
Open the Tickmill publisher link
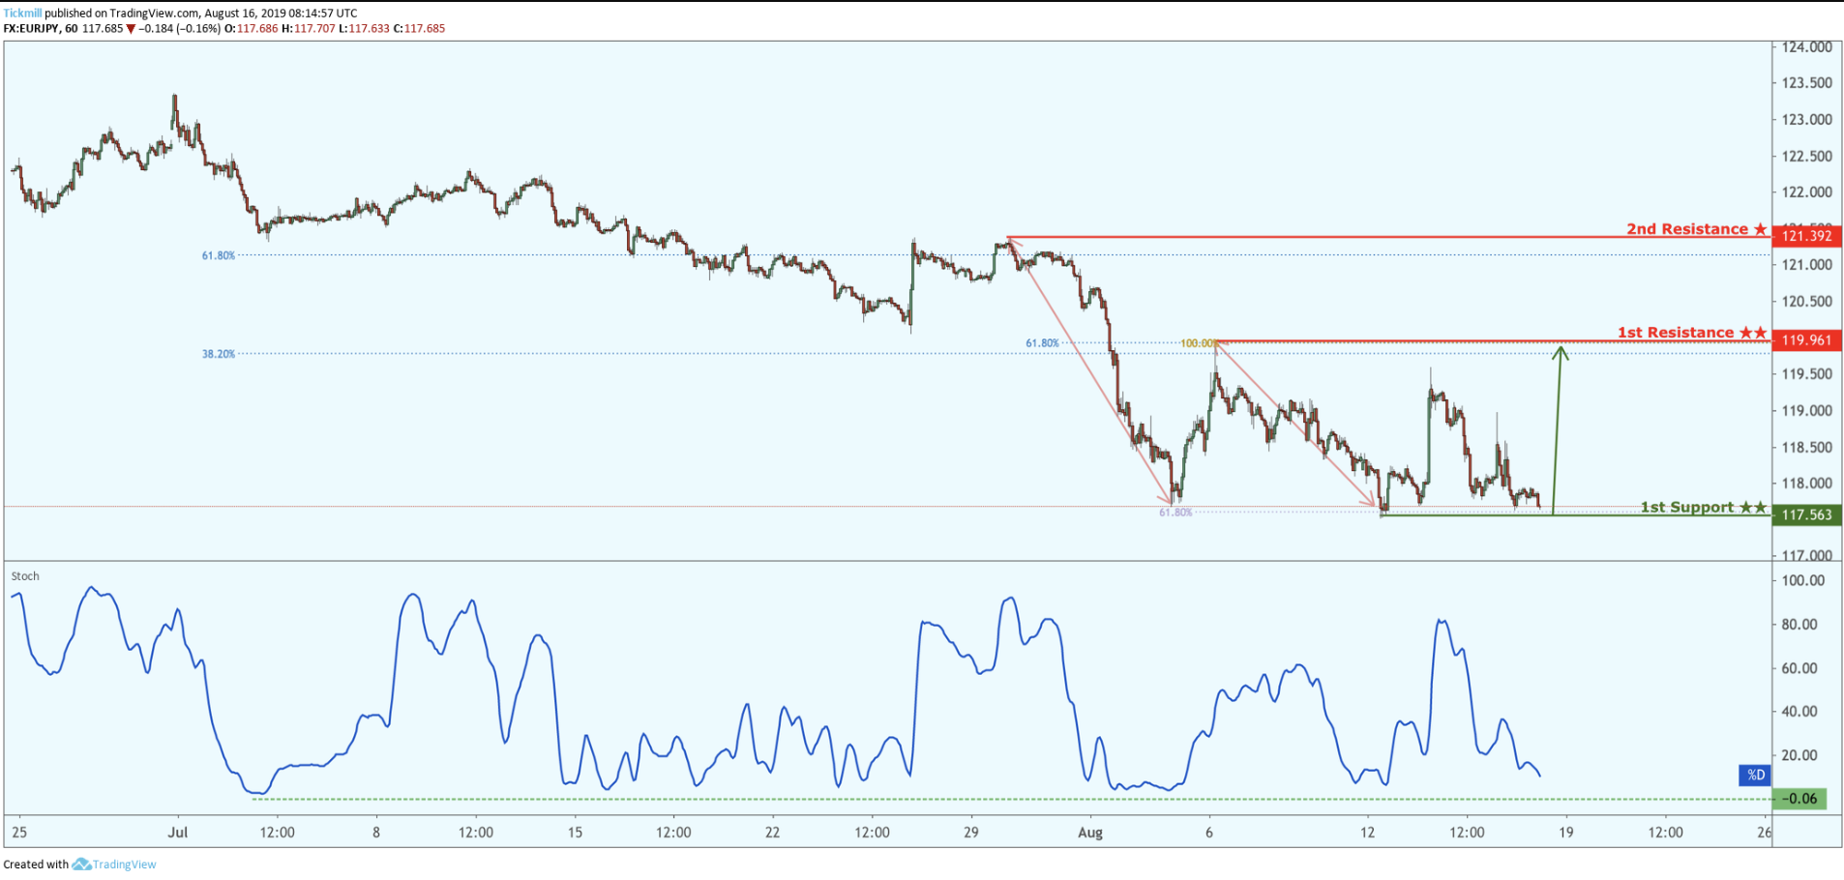22,14
